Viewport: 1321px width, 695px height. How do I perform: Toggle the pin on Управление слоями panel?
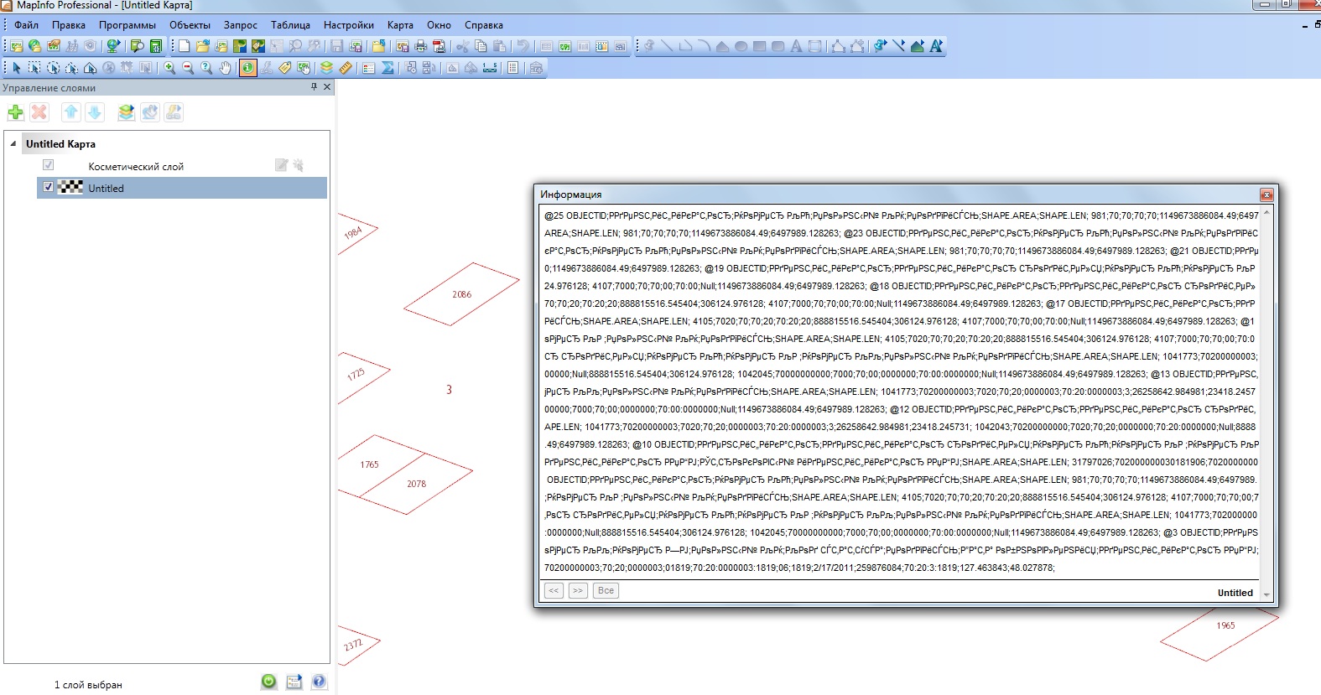(x=315, y=86)
